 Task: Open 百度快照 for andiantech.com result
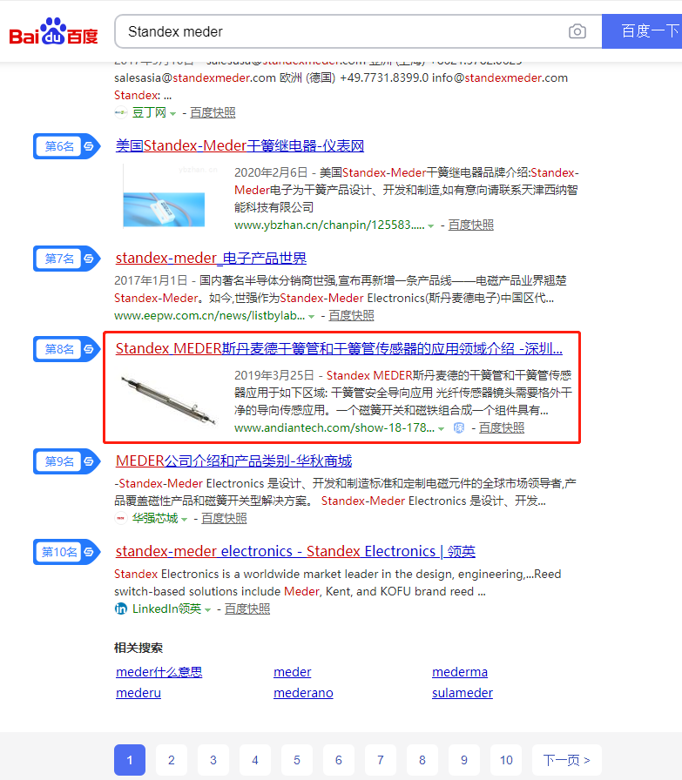502,428
